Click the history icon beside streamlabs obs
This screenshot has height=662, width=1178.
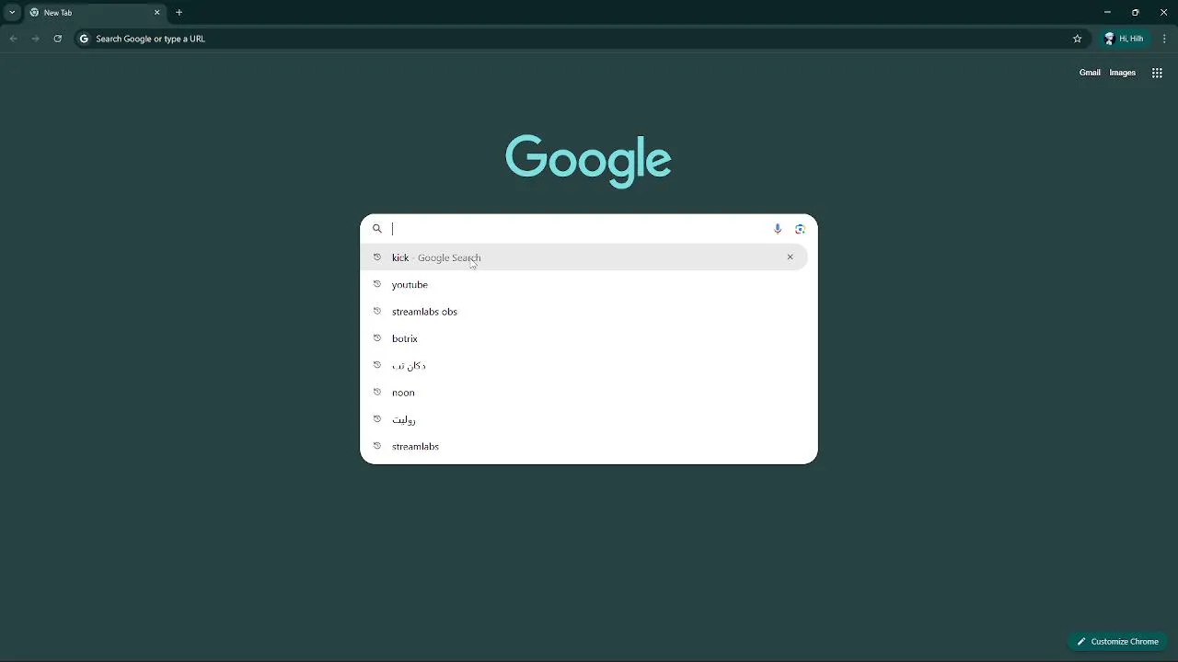point(376,312)
